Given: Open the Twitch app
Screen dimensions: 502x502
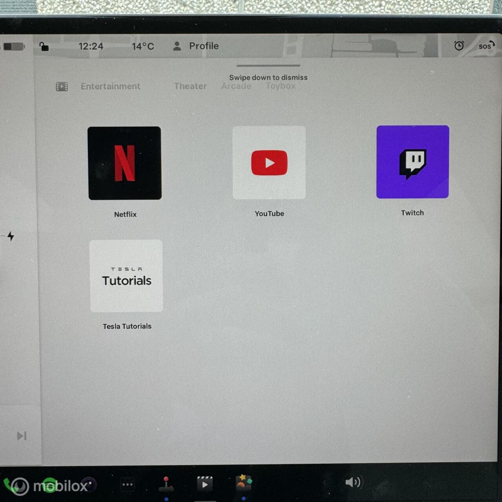Looking at the screenshot, I should [413, 162].
